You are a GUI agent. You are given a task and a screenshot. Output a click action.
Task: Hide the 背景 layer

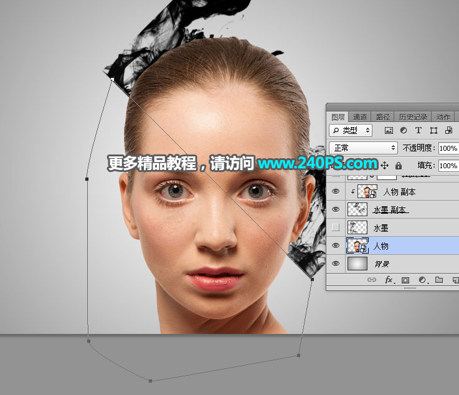[336, 264]
